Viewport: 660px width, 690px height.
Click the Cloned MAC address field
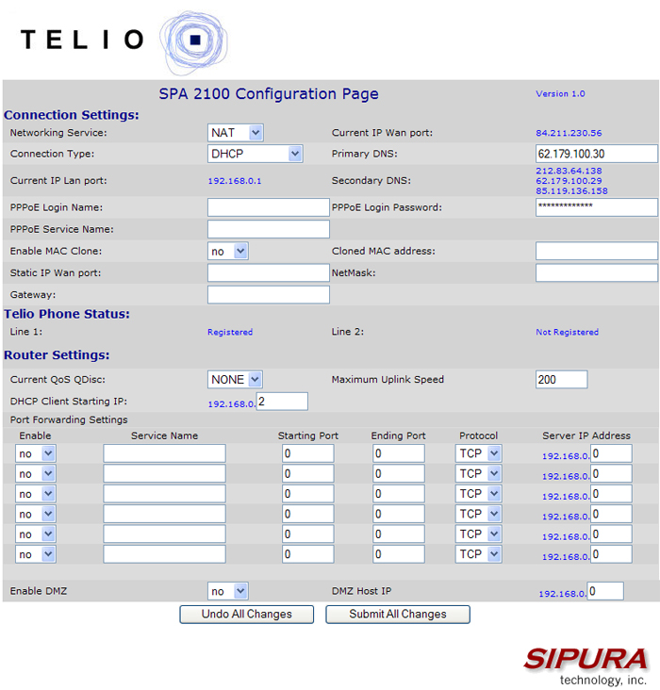point(597,251)
